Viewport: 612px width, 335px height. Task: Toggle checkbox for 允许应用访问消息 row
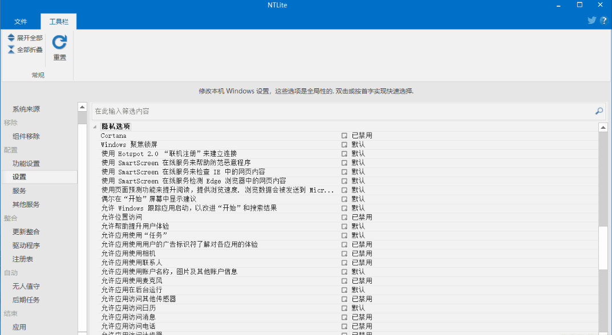tap(344, 317)
